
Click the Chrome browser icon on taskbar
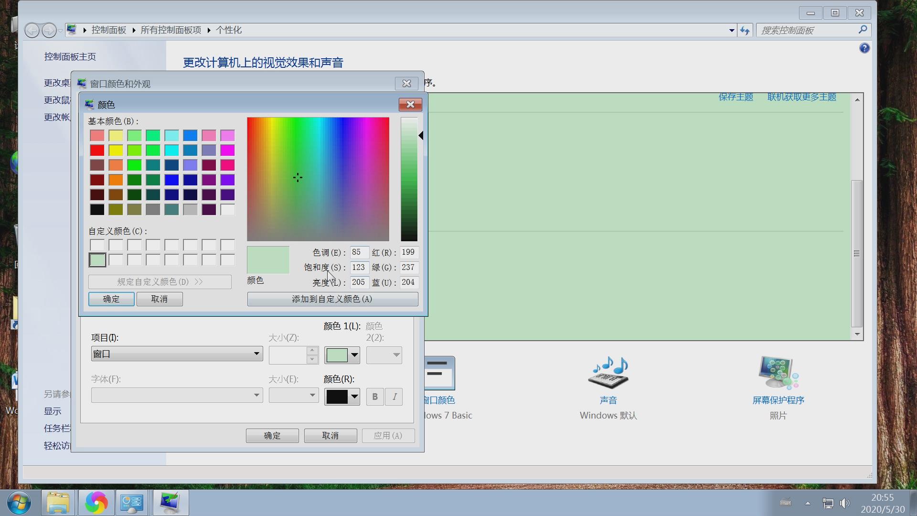96,503
